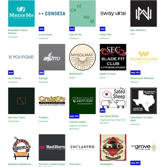Open the Bohemian Barbecue logo
This screenshot has width=168, height=167.
[21, 148]
